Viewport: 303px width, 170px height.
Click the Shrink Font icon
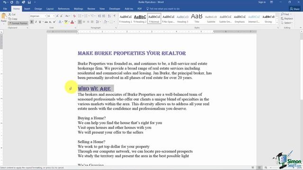pyautogui.click(x=61, y=16)
